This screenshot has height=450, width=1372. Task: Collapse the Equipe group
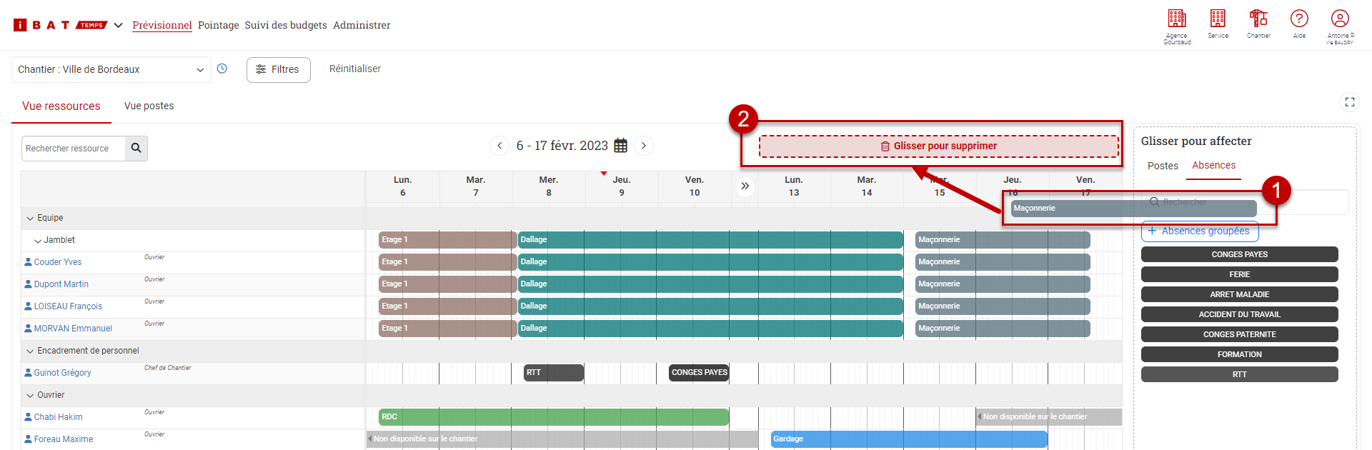click(30, 219)
